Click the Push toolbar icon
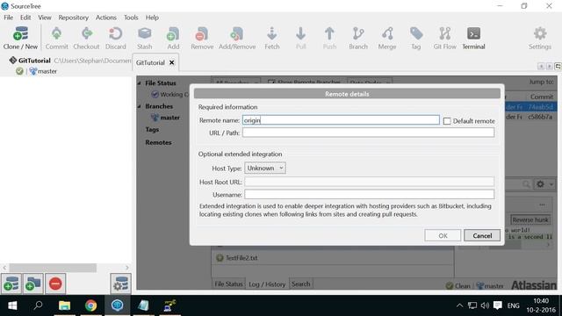Screen dimensions: 562x316 (x=329, y=38)
